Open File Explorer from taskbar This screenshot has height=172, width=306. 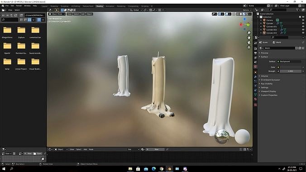click(130, 169)
